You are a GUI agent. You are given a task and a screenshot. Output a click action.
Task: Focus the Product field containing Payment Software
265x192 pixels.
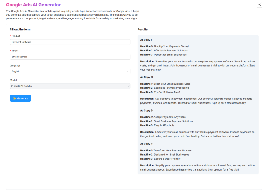point(70,42)
